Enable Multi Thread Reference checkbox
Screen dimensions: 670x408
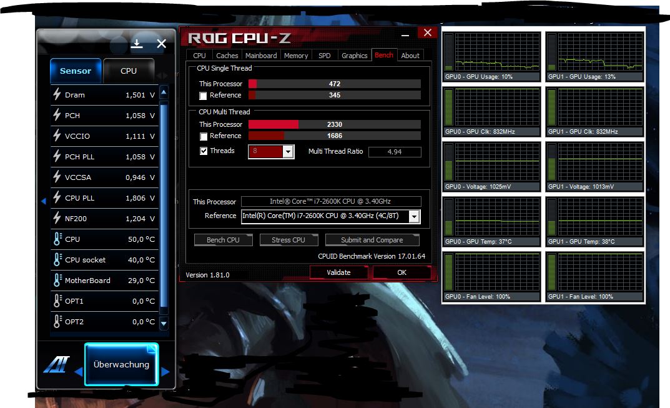pos(204,136)
